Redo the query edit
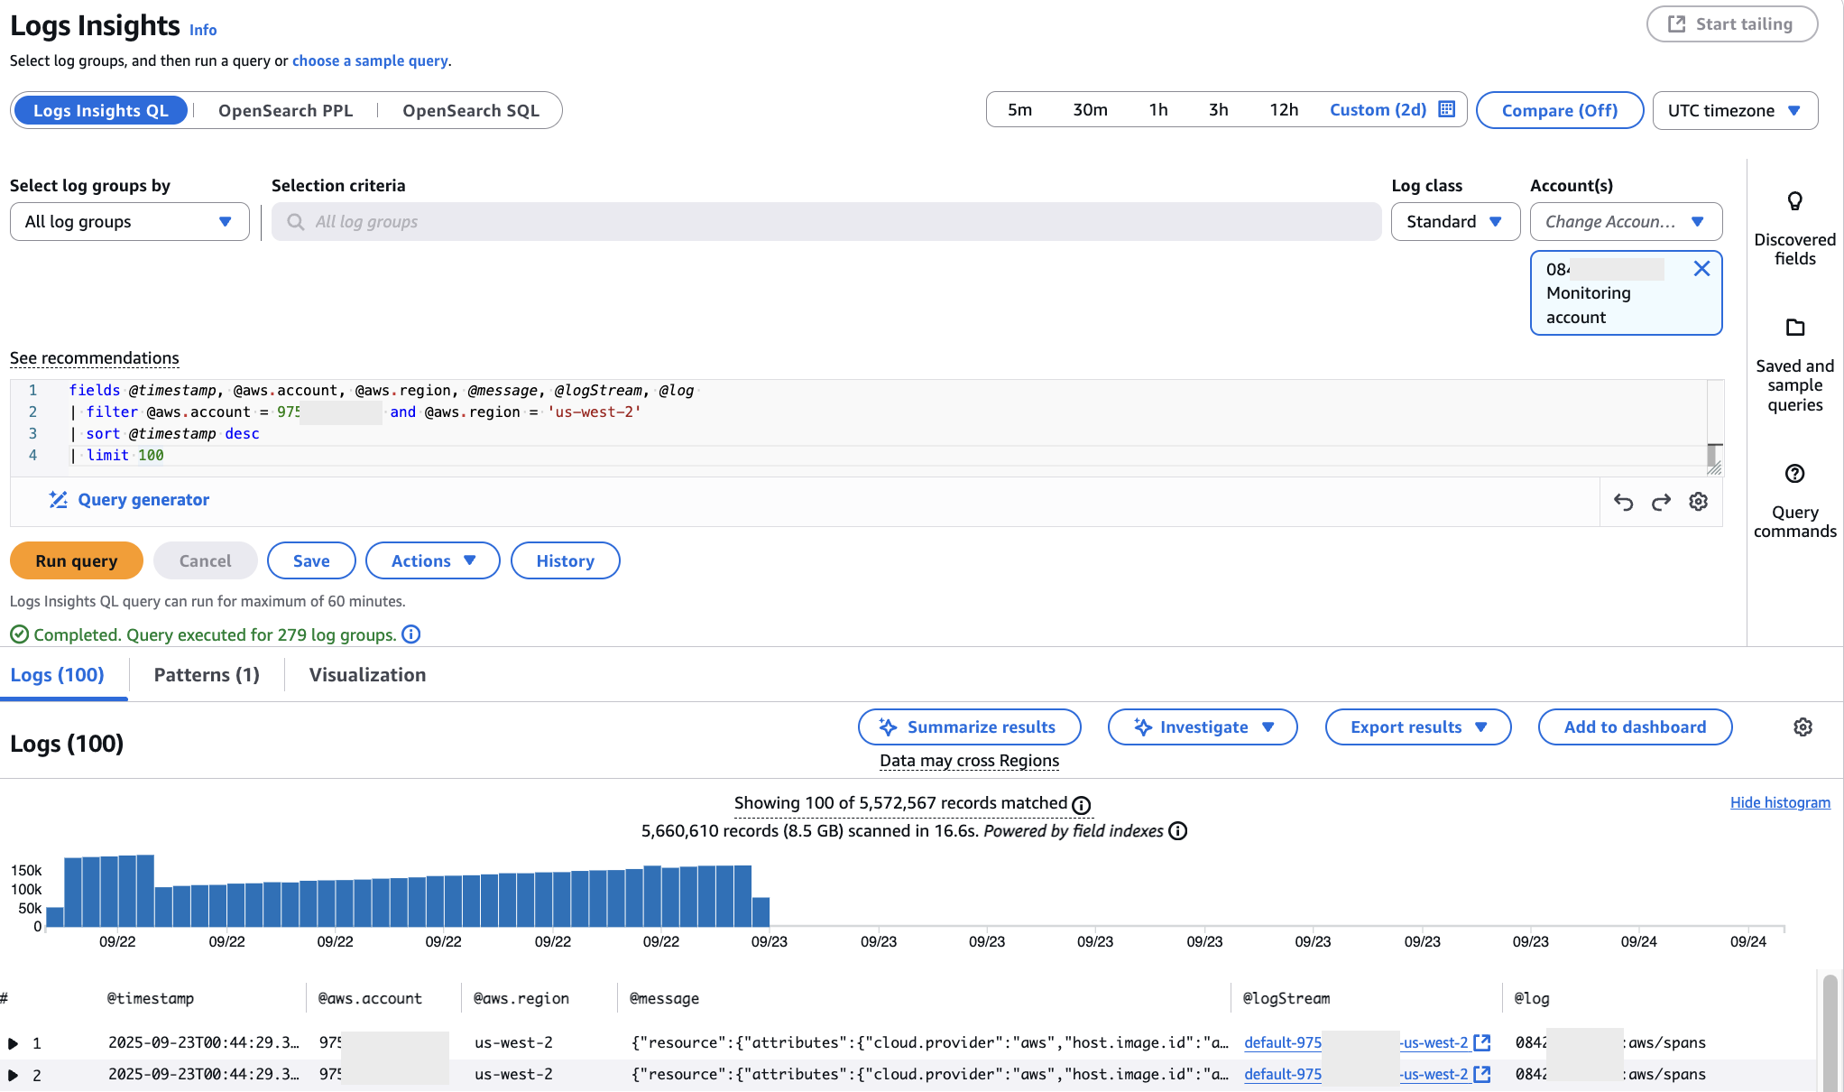 coord(1661,502)
